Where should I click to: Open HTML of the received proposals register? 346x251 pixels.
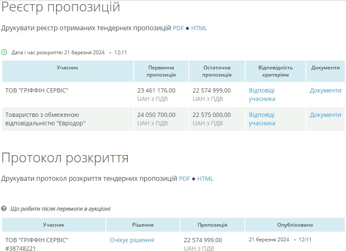199,28
